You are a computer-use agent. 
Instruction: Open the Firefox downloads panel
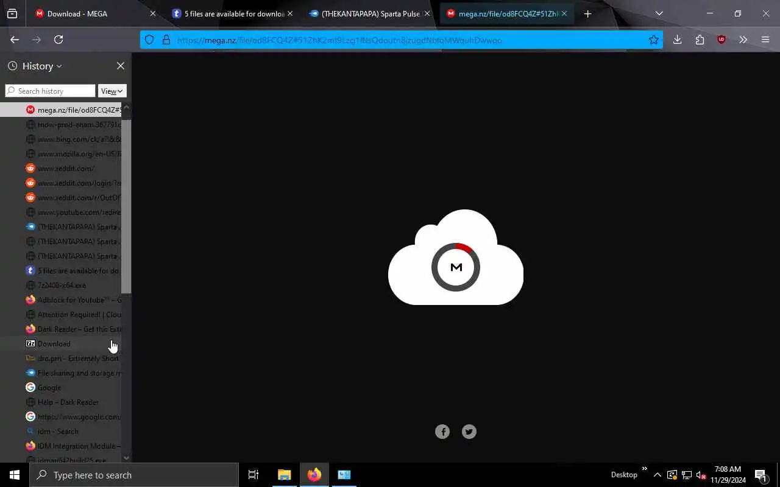[677, 40]
